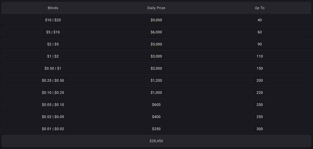This screenshot has width=313, height=149.
Task: Select the $5 | $10 blinds cell
Action: [x=53, y=32]
